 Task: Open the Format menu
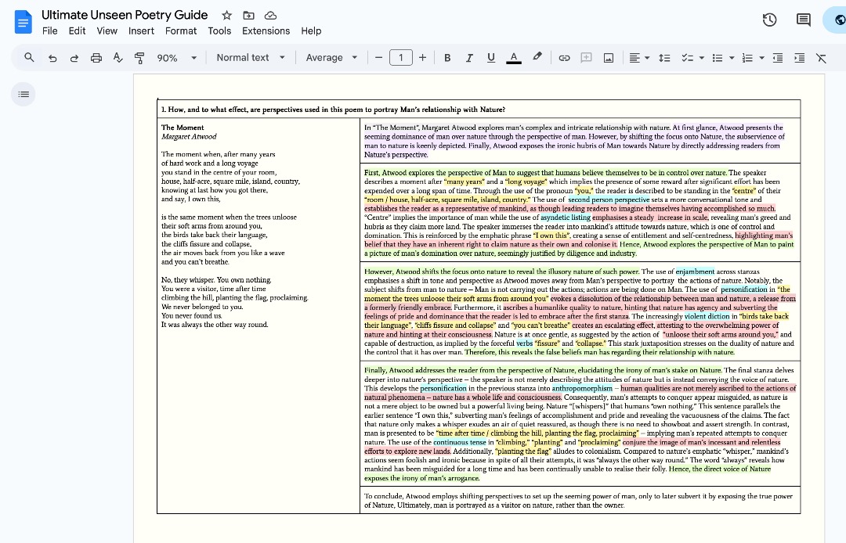[x=181, y=31]
